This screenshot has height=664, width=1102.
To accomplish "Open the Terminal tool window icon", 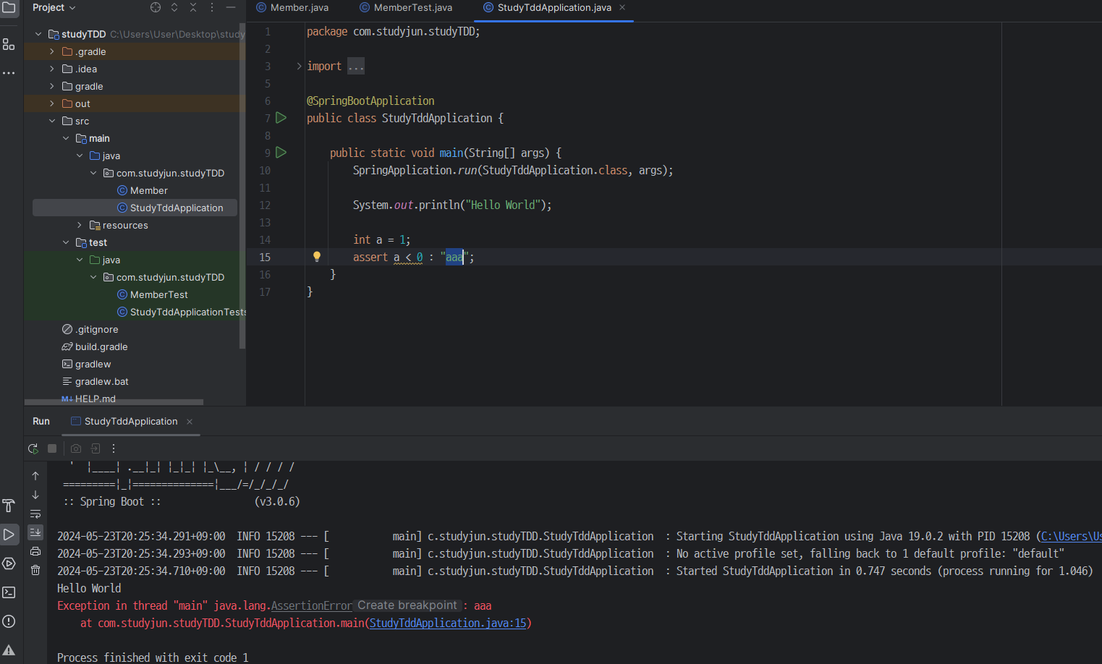I will (x=9, y=592).
